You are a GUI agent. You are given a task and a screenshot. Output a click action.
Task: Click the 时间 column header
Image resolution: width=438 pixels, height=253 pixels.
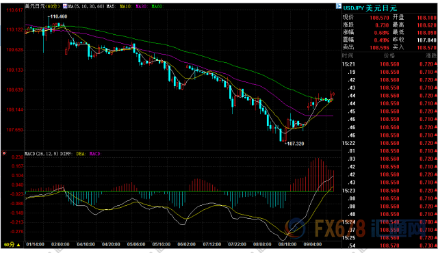coord(348,56)
